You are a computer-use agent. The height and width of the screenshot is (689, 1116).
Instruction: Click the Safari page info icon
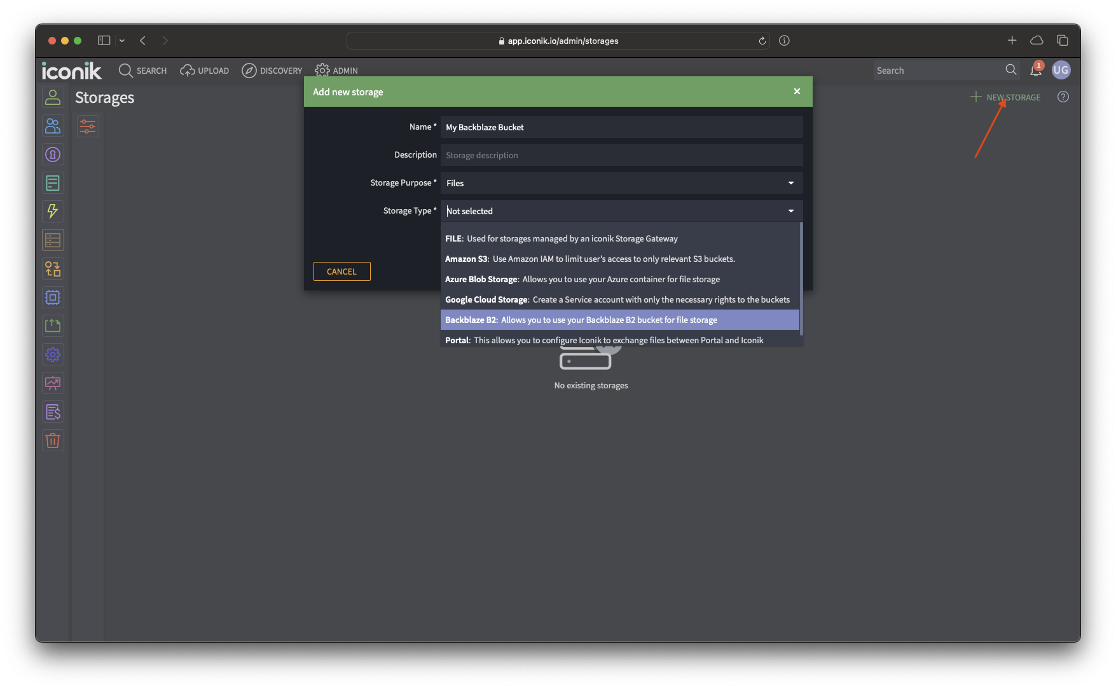tap(785, 41)
